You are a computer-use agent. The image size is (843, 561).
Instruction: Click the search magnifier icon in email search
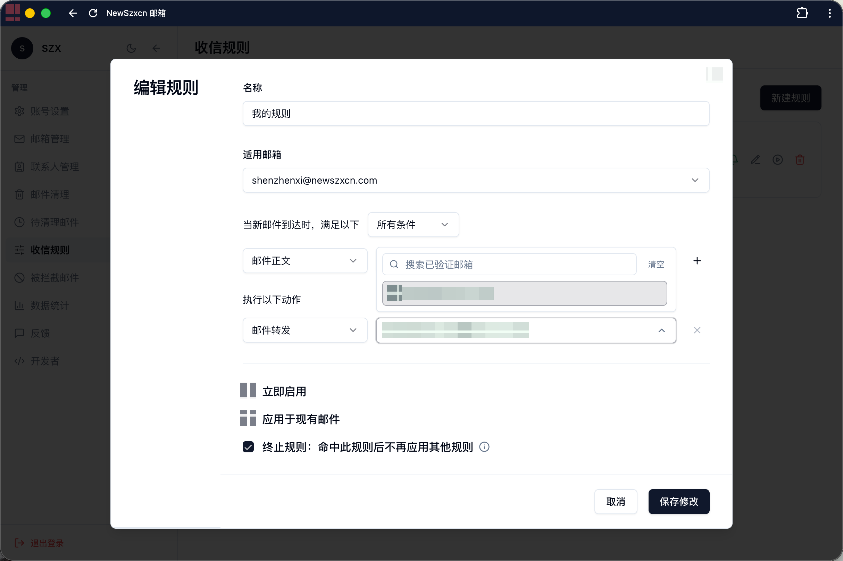pyautogui.click(x=394, y=265)
